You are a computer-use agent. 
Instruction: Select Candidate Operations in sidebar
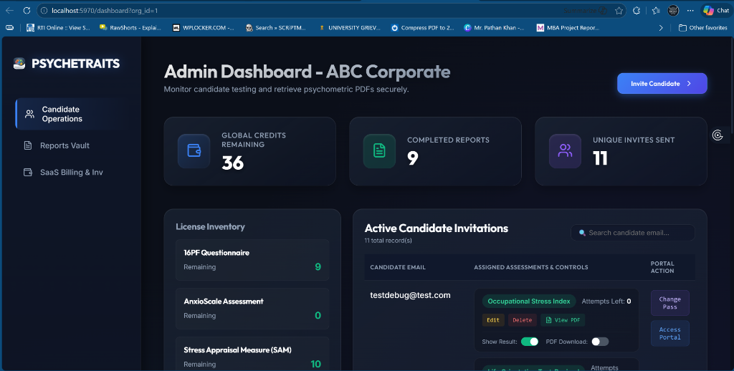[x=72, y=114]
